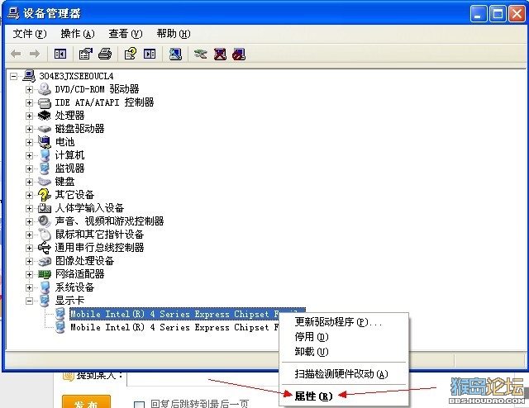The width and height of the screenshot is (529, 408).
Task: Expand the DVD/CD-ROM 驱动器 node
Action: pos(30,89)
